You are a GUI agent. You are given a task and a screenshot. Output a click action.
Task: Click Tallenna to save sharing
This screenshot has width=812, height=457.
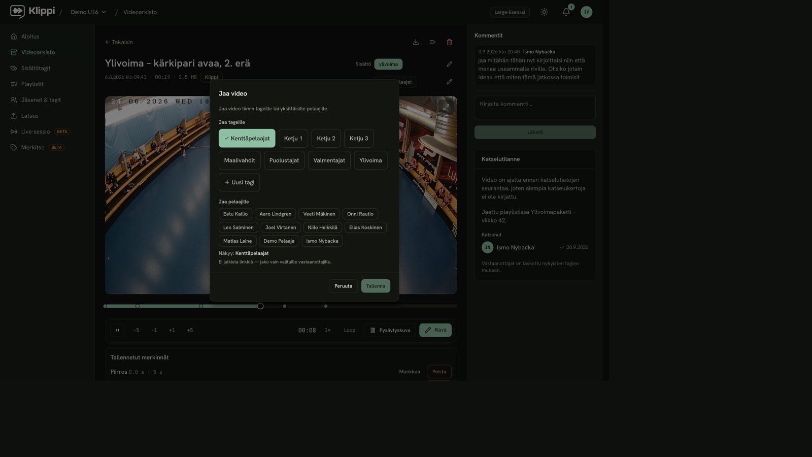click(376, 286)
